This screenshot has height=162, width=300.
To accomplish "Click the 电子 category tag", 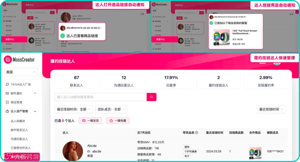I will 187,156.
